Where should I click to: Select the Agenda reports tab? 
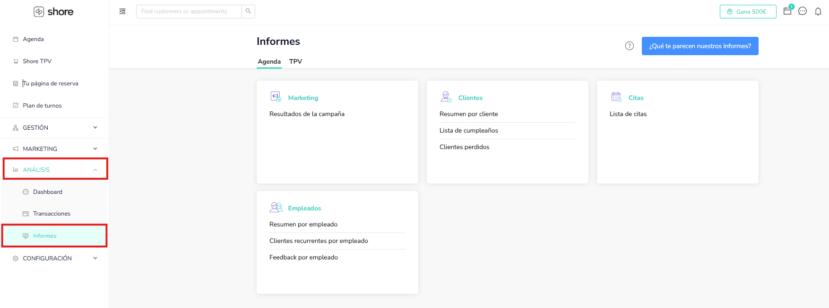(269, 62)
